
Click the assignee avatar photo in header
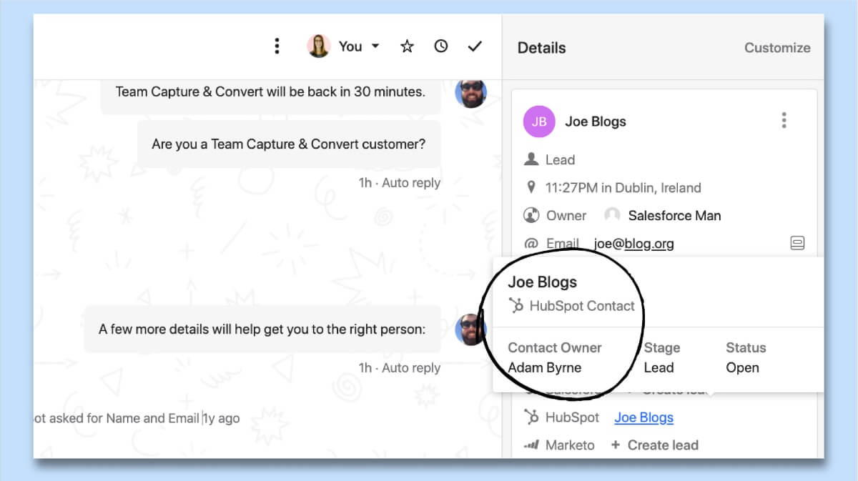318,46
